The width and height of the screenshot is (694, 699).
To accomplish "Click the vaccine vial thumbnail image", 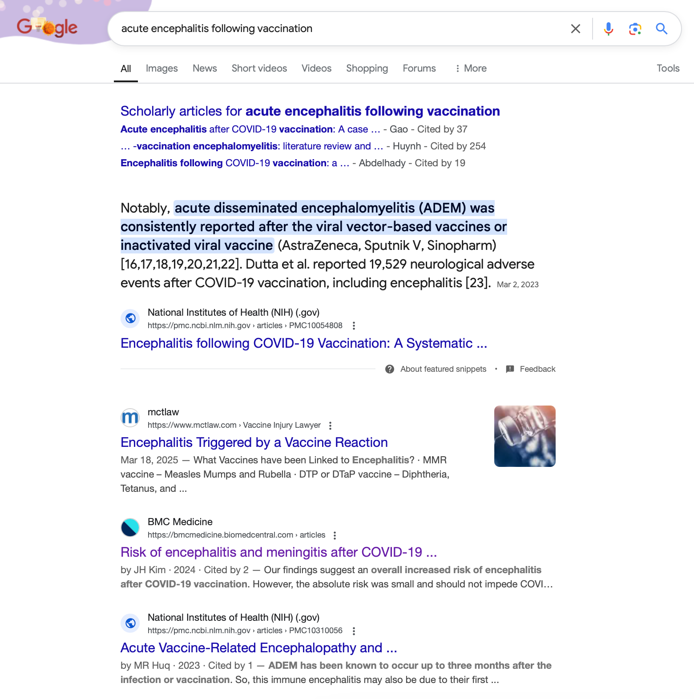I will (x=525, y=436).
